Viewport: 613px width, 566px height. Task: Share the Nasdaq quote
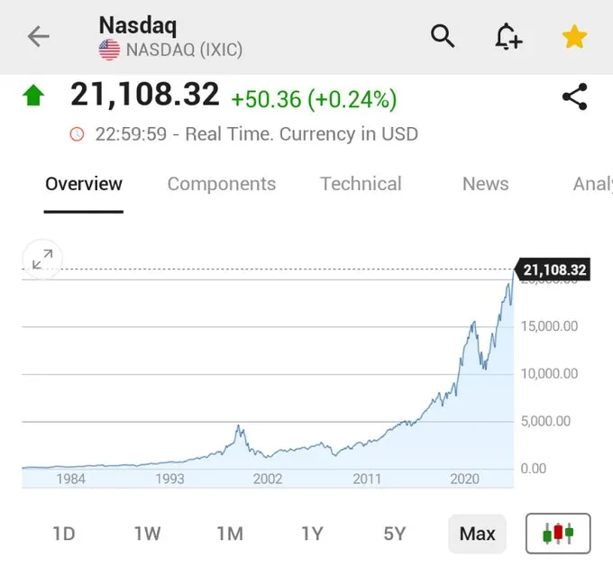click(574, 96)
